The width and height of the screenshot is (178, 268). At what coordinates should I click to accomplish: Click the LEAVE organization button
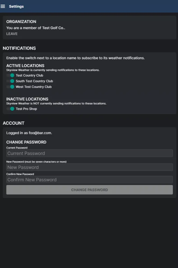(x=12, y=34)
